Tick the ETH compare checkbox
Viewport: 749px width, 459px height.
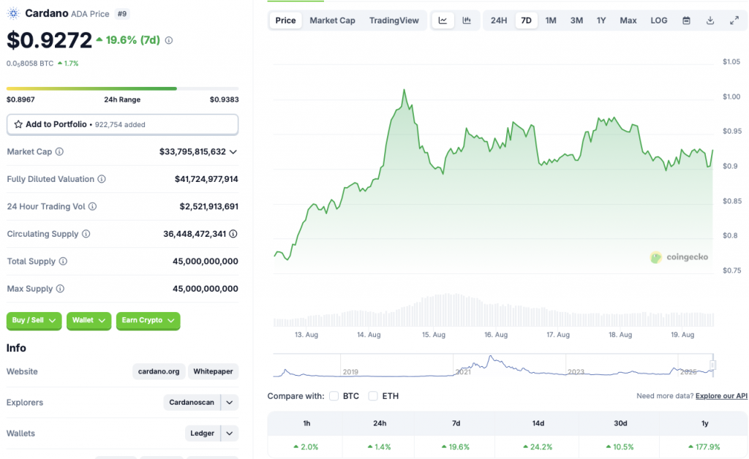click(373, 396)
